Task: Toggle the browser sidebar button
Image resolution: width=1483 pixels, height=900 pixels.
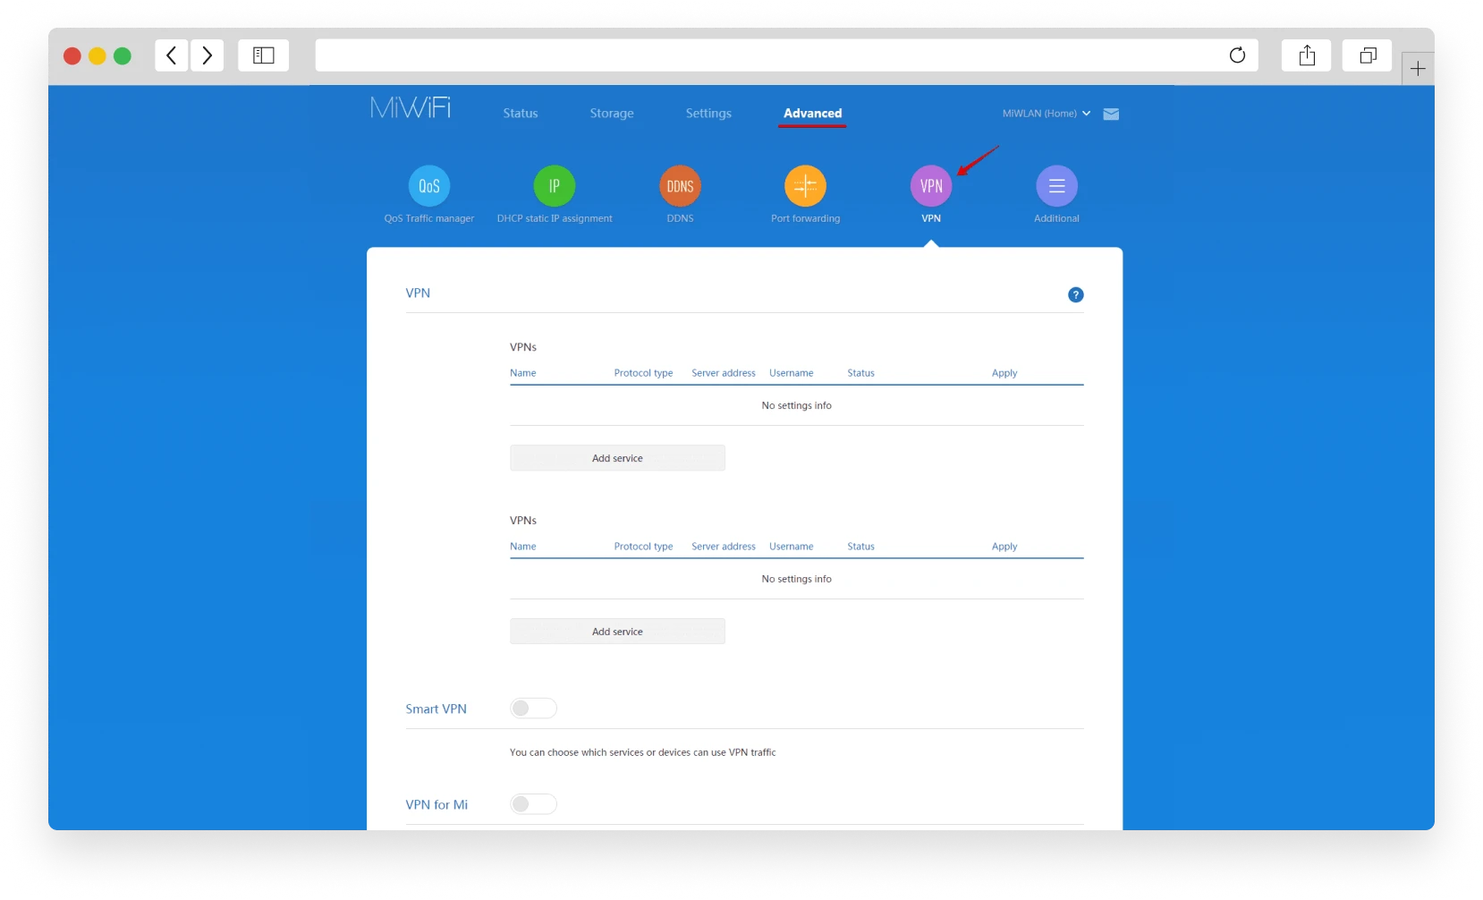Action: click(264, 55)
